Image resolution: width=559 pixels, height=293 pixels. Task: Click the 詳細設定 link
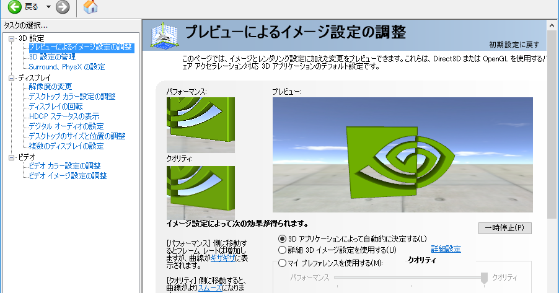pyautogui.click(x=446, y=249)
